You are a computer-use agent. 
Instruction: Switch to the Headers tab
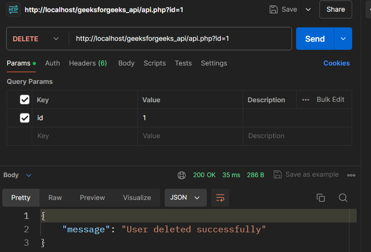[88, 63]
